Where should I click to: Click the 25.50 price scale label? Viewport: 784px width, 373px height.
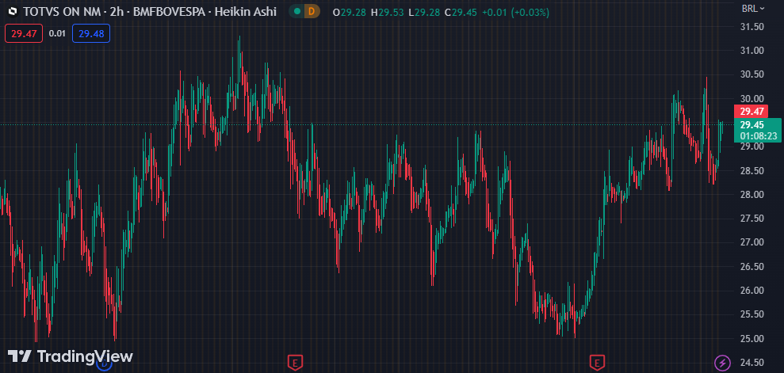[x=752, y=314]
